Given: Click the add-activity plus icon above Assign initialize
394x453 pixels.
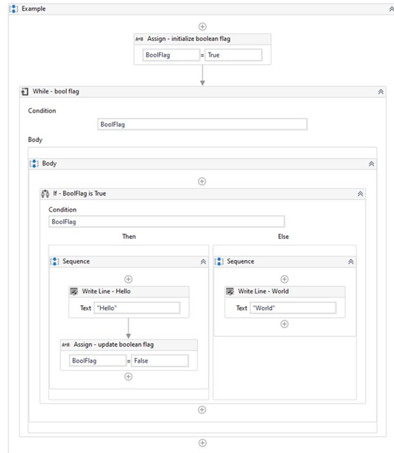Looking at the screenshot, I should pyautogui.click(x=202, y=27).
